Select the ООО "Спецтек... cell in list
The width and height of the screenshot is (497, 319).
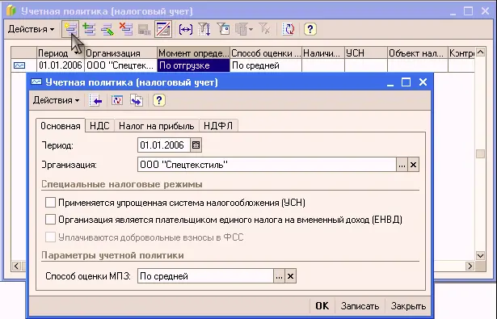[120, 65]
